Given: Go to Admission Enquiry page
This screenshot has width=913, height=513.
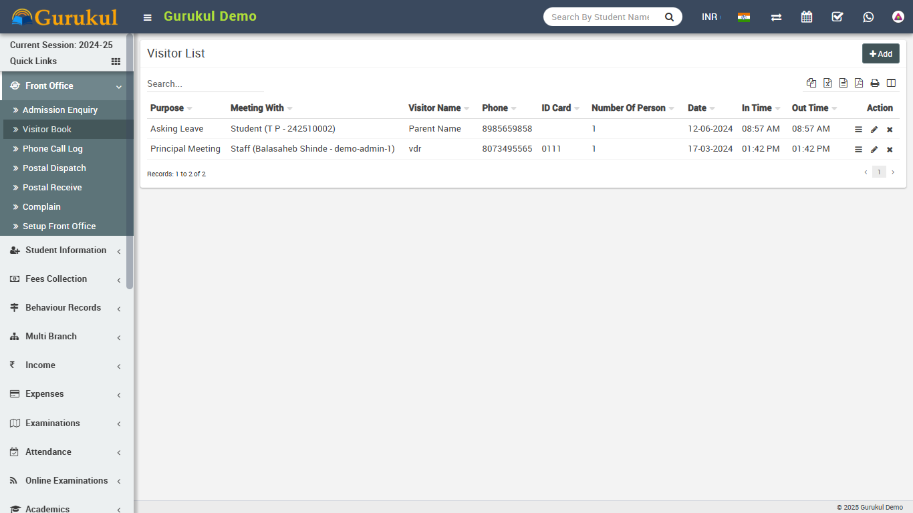Looking at the screenshot, I should pyautogui.click(x=60, y=110).
